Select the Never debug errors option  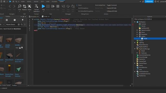77,5
